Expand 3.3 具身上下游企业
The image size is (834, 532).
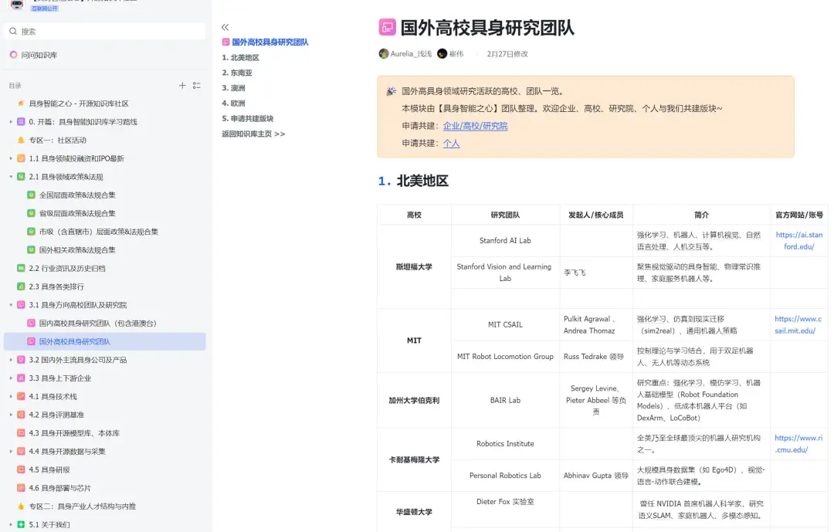(11, 378)
